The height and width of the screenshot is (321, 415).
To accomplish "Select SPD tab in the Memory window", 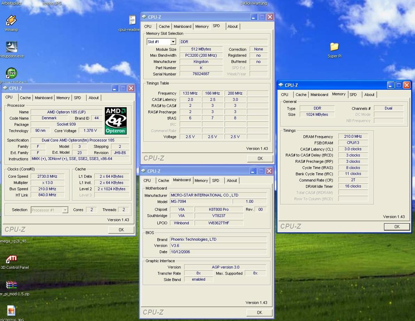I will pyautogui.click(x=353, y=95).
